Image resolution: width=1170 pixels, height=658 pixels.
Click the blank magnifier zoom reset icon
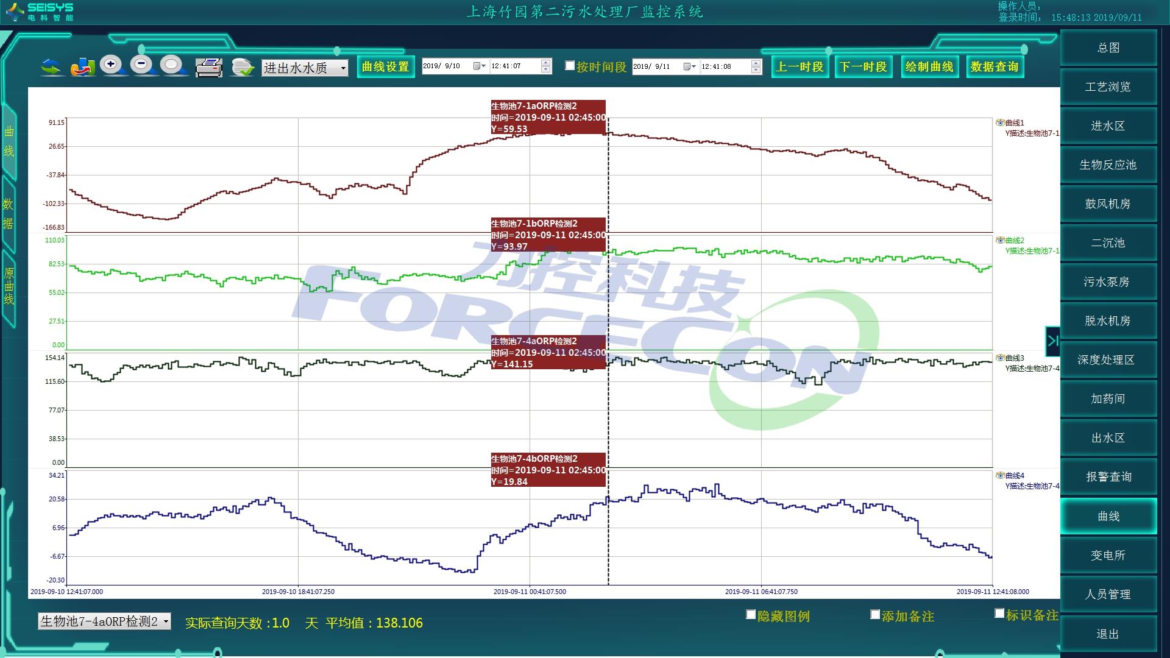pos(174,66)
